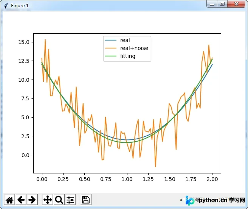Click x-axis tick label 0.00
Viewport: 248px width, 209px height.
tap(42, 179)
